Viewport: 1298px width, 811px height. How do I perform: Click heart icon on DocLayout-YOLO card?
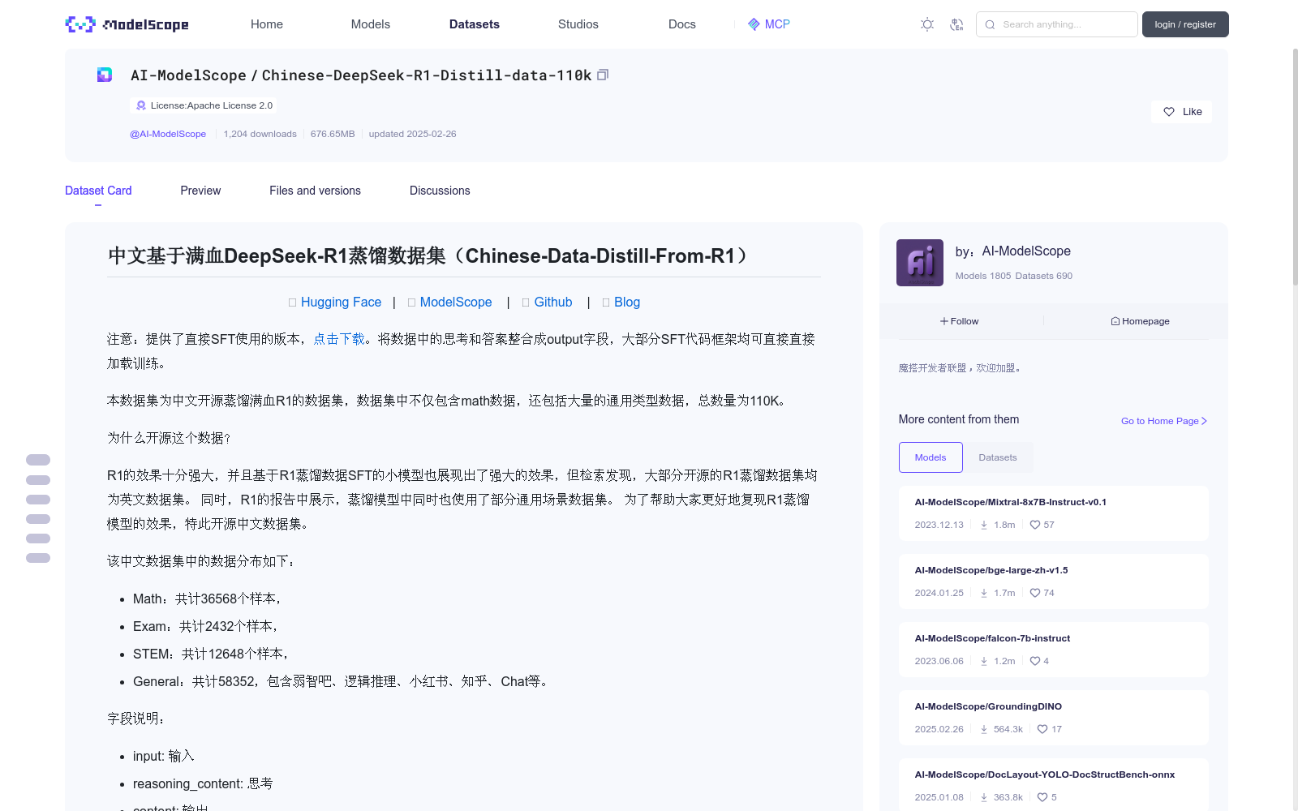click(x=1042, y=797)
